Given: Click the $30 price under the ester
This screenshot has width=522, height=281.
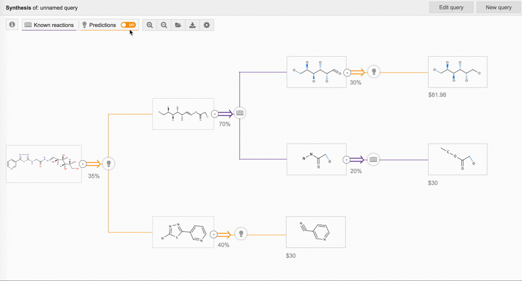Looking at the screenshot, I should (433, 183).
